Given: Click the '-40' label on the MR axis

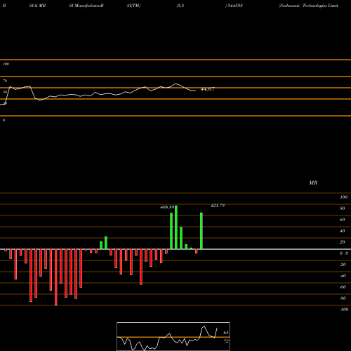Looking at the screenshot, I should (343, 276).
